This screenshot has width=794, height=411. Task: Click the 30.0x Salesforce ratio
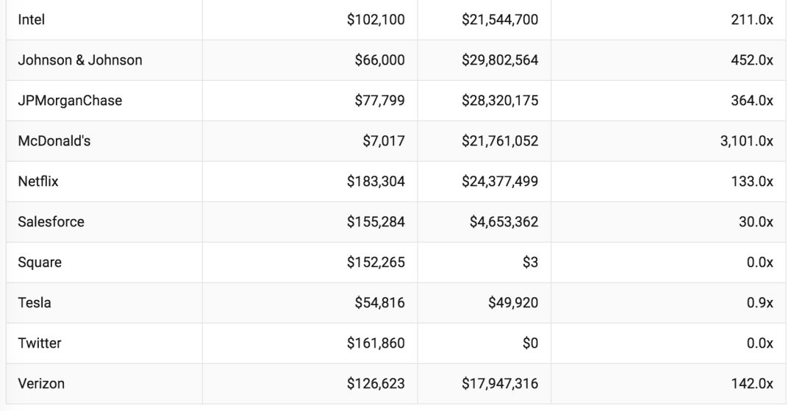coord(756,222)
